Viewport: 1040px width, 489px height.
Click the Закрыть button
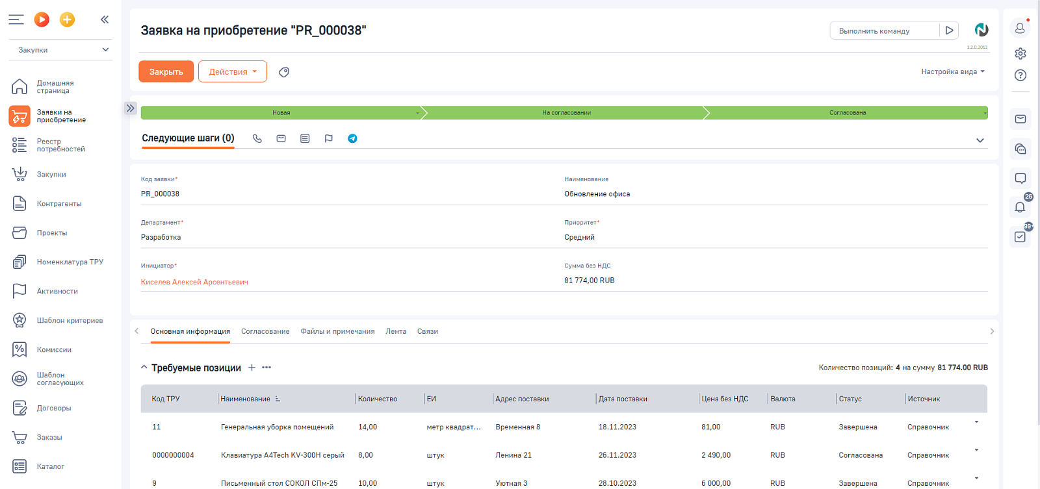tap(166, 71)
